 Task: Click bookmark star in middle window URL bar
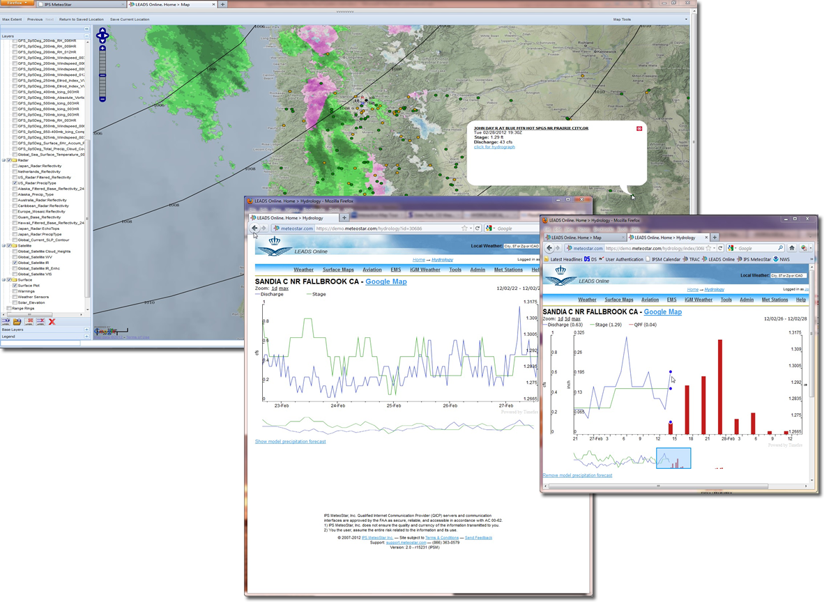pos(464,229)
